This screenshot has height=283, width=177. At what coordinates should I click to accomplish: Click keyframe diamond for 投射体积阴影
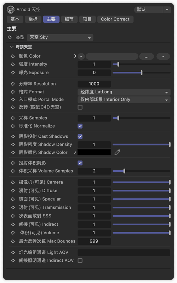(x=13, y=163)
